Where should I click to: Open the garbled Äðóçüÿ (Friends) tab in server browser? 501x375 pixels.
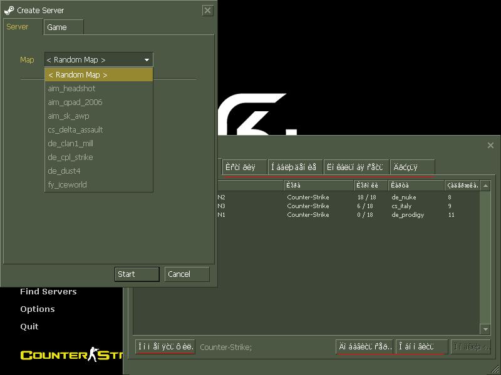coord(413,167)
